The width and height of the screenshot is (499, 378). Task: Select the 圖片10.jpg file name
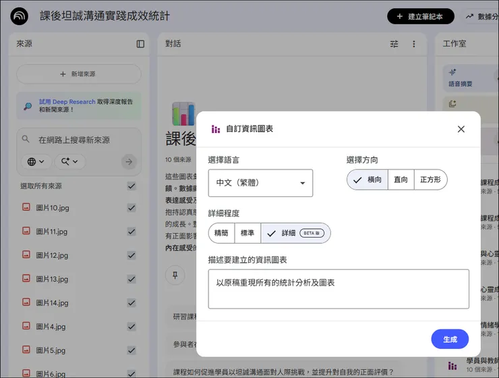click(53, 208)
